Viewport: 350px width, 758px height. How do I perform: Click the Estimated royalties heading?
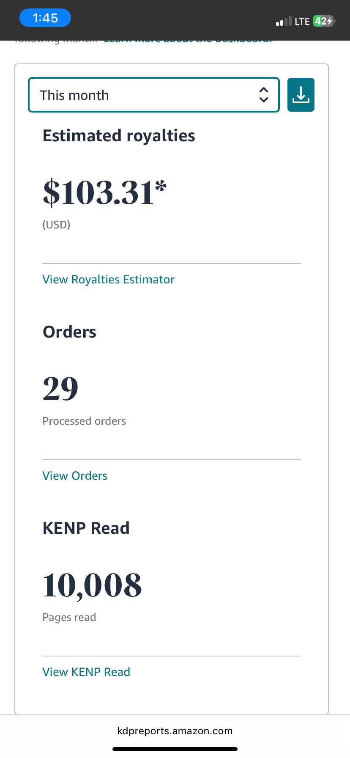click(x=119, y=136)
